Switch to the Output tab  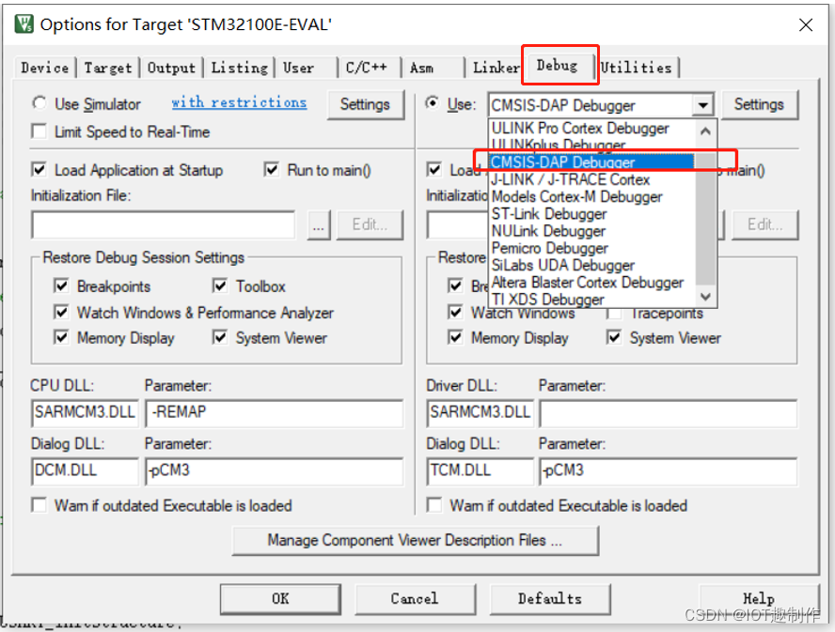[x=171, y=69]
